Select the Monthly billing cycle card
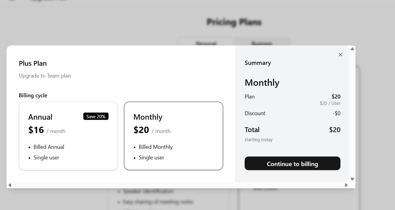The width and height of the screenshot is (395, 210). (173, 136)
